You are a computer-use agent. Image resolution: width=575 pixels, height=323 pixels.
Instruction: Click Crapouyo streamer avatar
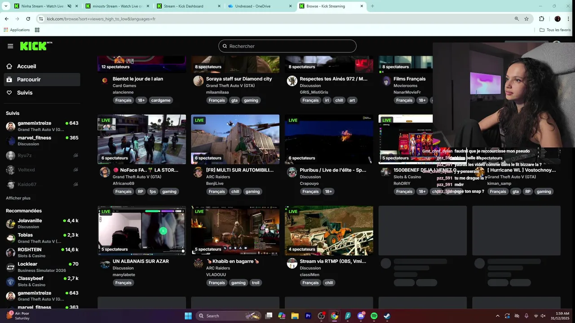click(x=292, y=172)
